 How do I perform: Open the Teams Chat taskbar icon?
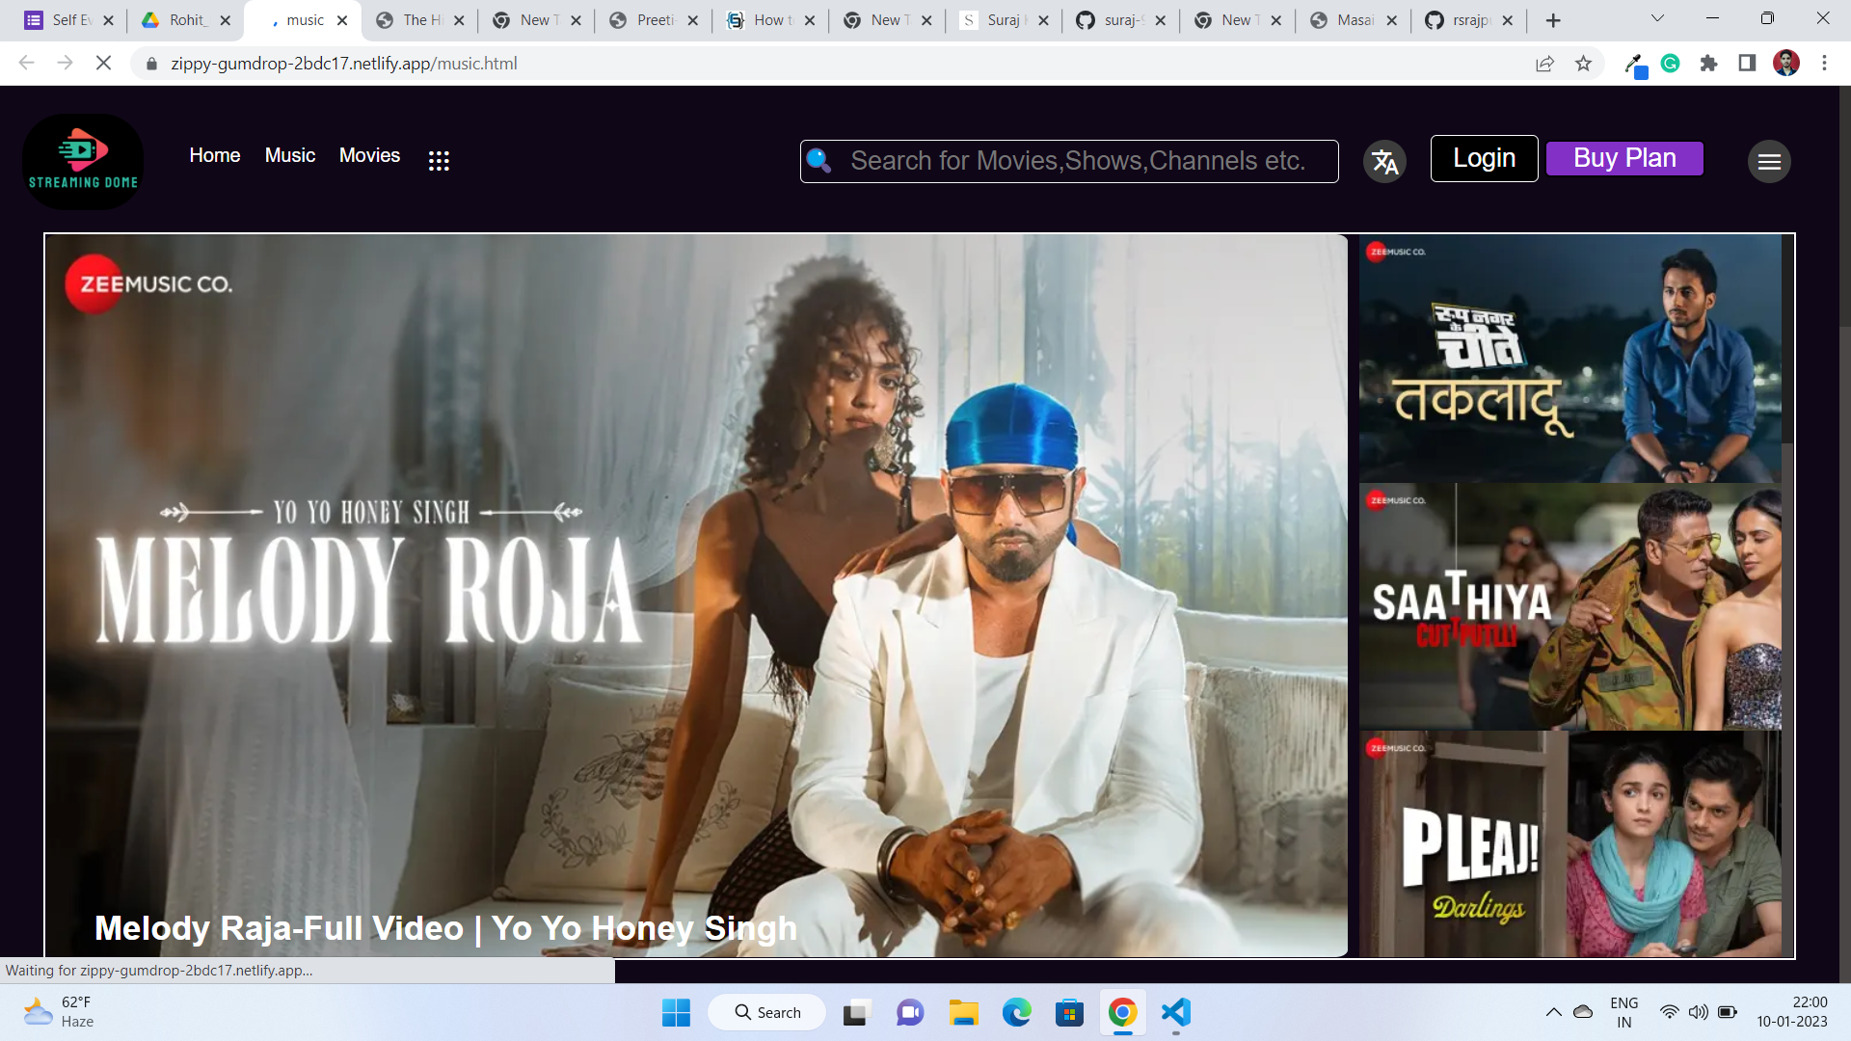910,1012
